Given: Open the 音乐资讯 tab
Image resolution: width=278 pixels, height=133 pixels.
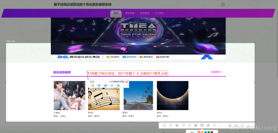Looking at the screenshot, I should (x=145, y=13).
